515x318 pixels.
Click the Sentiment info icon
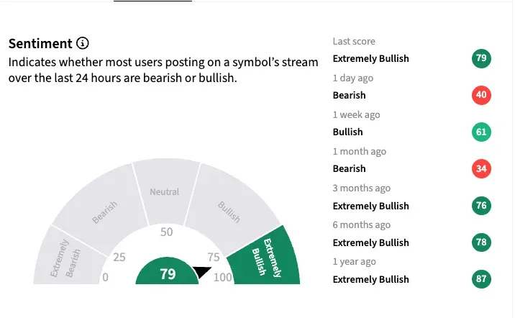point(83,44)
